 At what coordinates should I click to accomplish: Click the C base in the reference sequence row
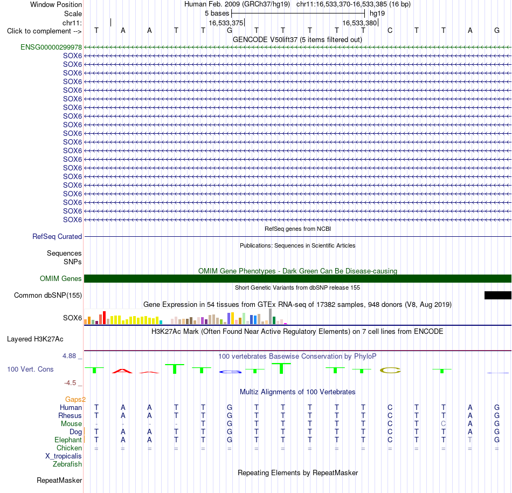coord(390,31)
